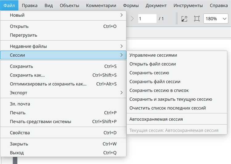Choose Открыть from the Файл menu

63,26
